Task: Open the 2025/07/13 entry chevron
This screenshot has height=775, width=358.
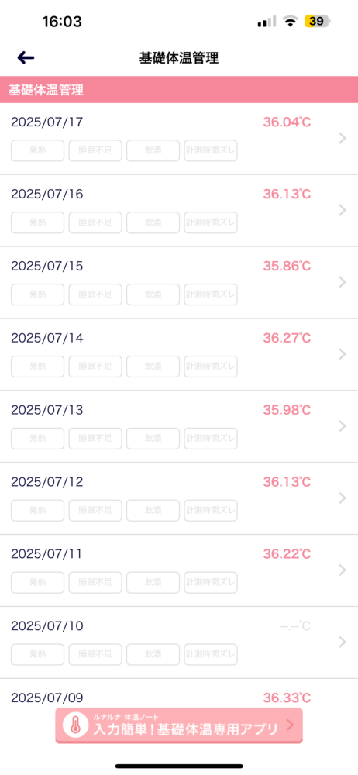Action: [343, 426]
